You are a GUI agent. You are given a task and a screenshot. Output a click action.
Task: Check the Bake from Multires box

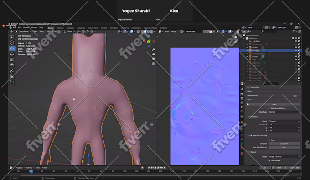pos(269,108)
